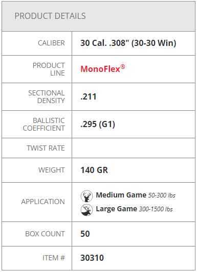
Task: Select item number 30310
Action: coord(92,258)
